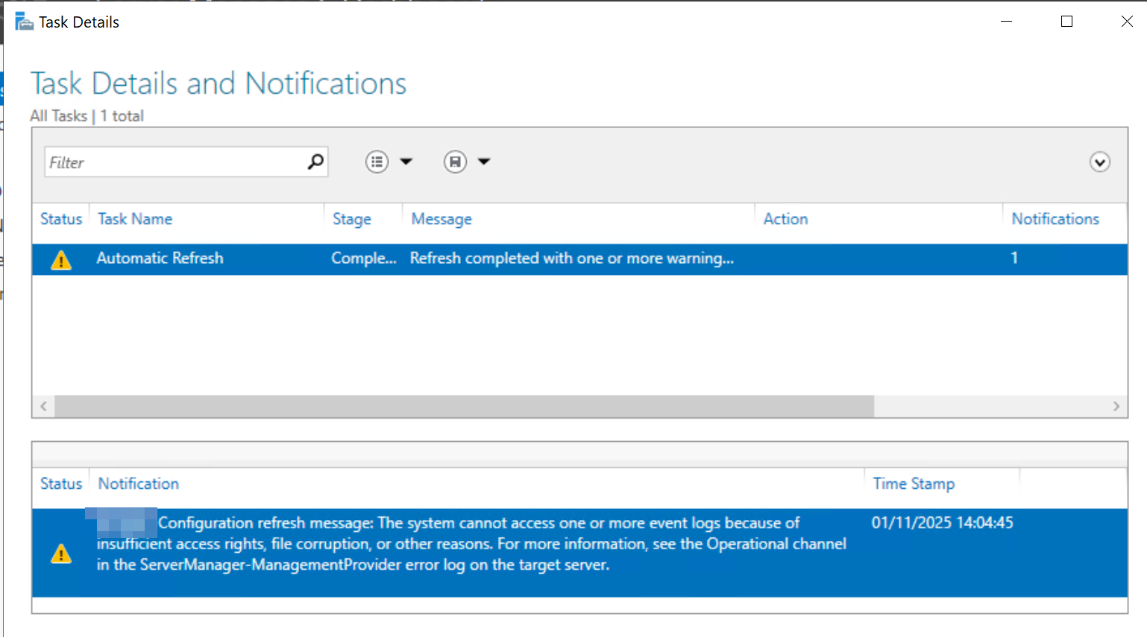Sort by Message column header
Screen dimensions: 1147x637
click(441, 219)
